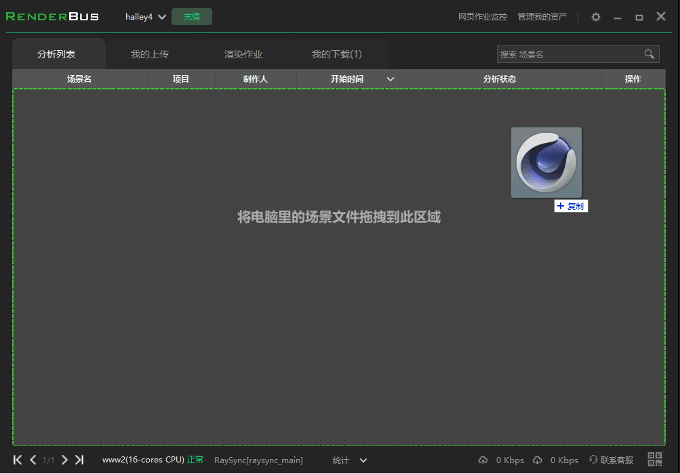The image size is (680, 474).
Task: Go to previous page arrow
Action: (33, 460)
